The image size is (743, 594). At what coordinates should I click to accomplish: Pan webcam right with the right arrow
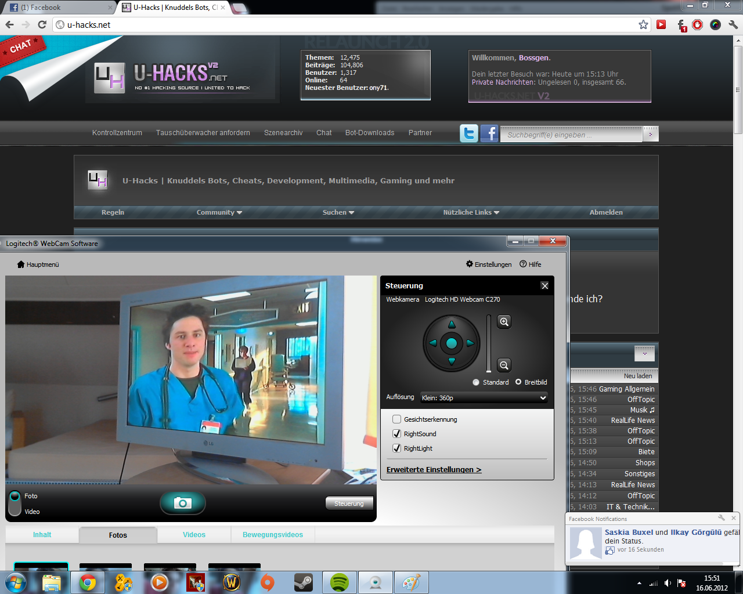click(471, 343)
